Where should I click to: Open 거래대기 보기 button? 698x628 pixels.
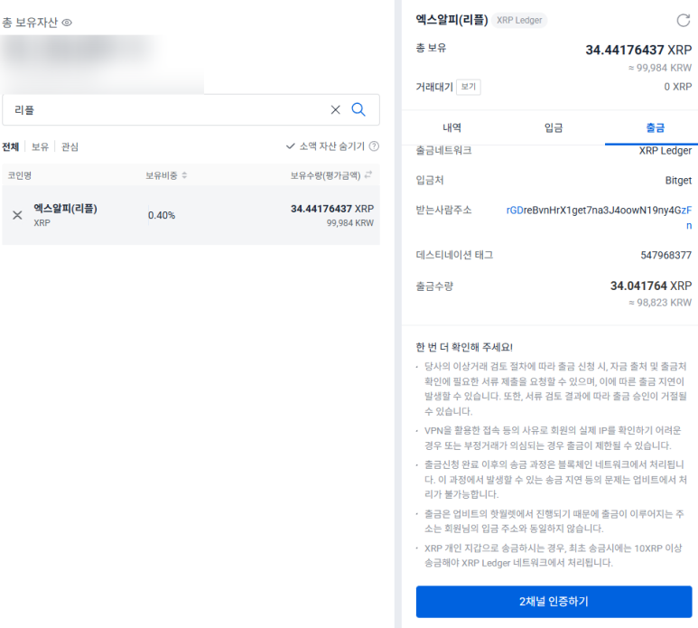click(x=469, y=87)
